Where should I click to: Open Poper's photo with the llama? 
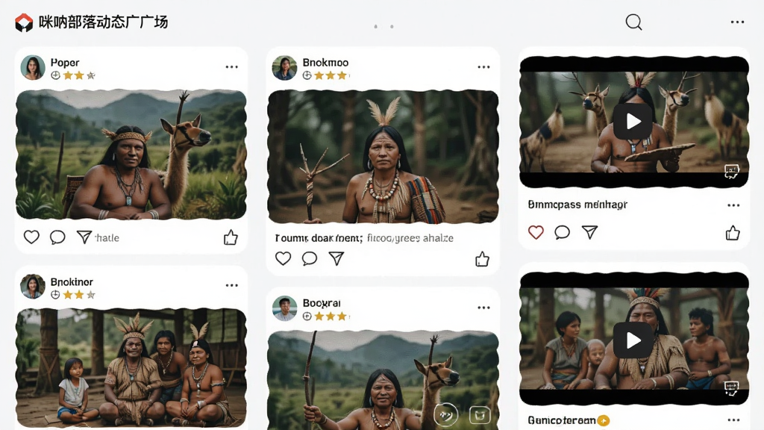click(x=131, y=155)
